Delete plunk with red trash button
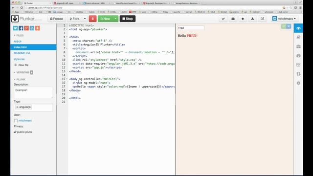313x176 pixels. pos(92,19)
